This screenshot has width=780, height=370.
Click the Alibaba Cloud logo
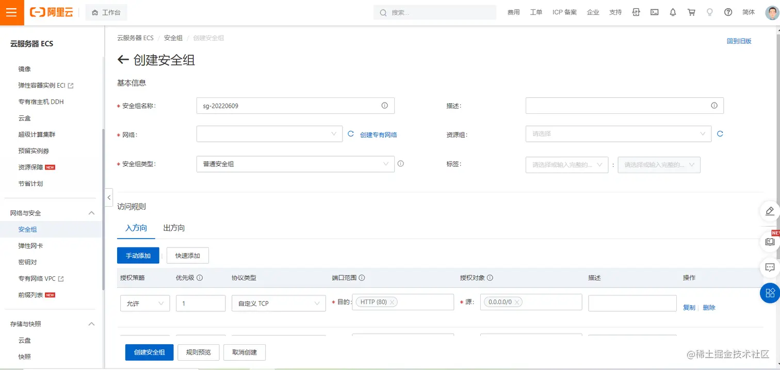(51, 12)
